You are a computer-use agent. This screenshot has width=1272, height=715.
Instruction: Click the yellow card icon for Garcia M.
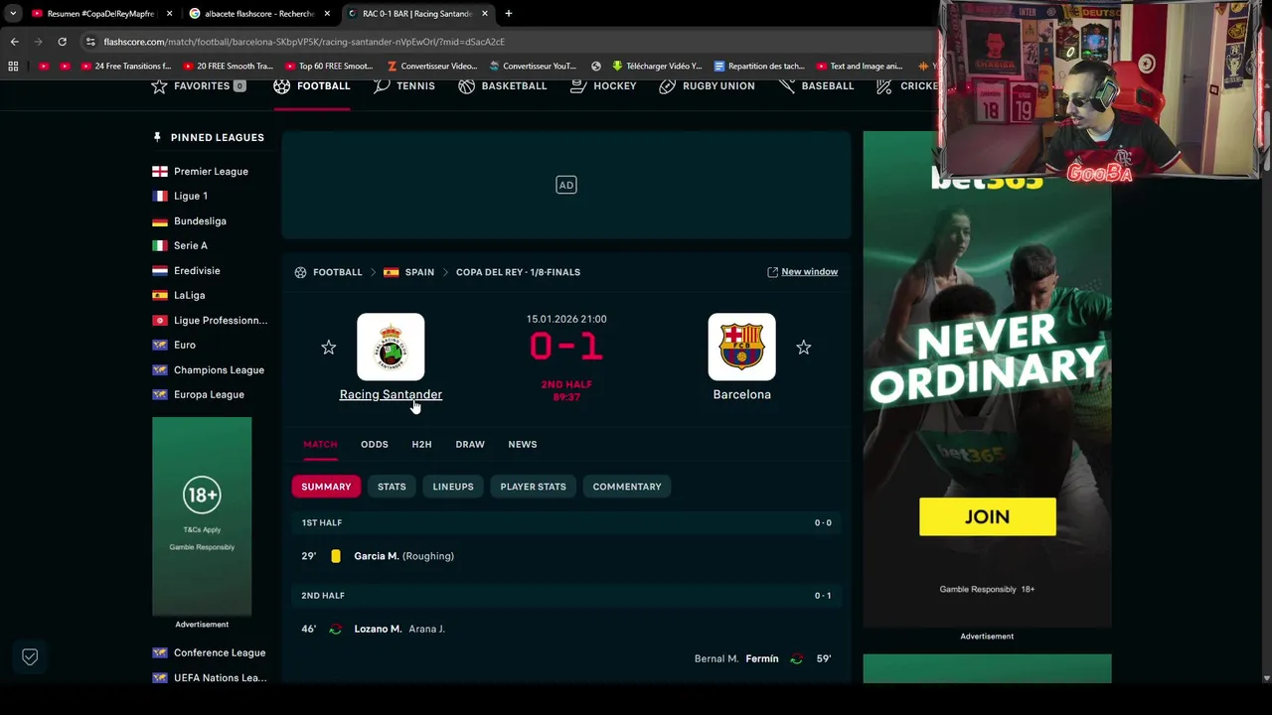[336, 556]
